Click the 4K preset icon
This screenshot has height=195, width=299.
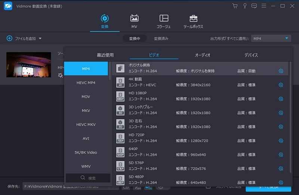pos(120,82)
